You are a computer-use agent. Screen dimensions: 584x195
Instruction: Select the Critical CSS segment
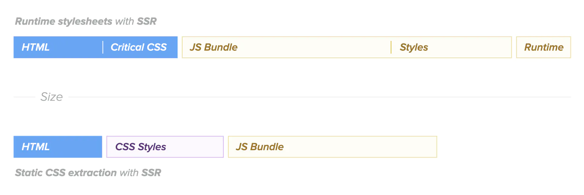pyautogui.click(x=139, y=47)
